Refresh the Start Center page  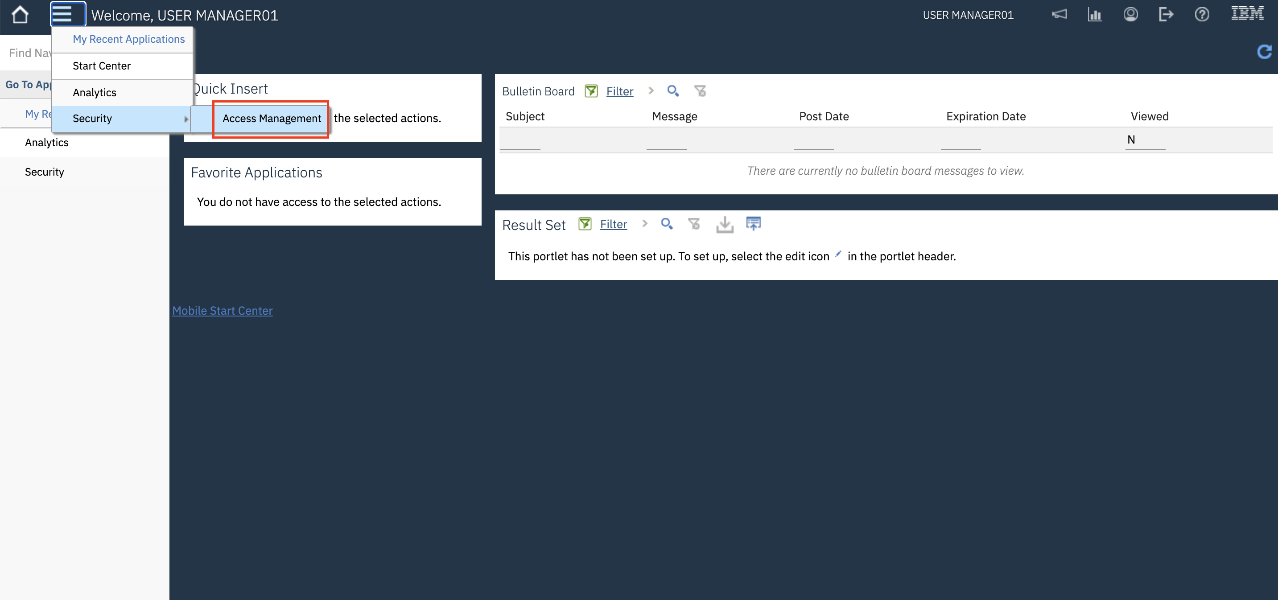point(1264,52)
